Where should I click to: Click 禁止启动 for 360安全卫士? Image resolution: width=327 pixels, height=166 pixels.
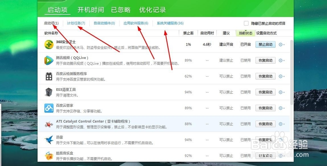click(266, 44)
